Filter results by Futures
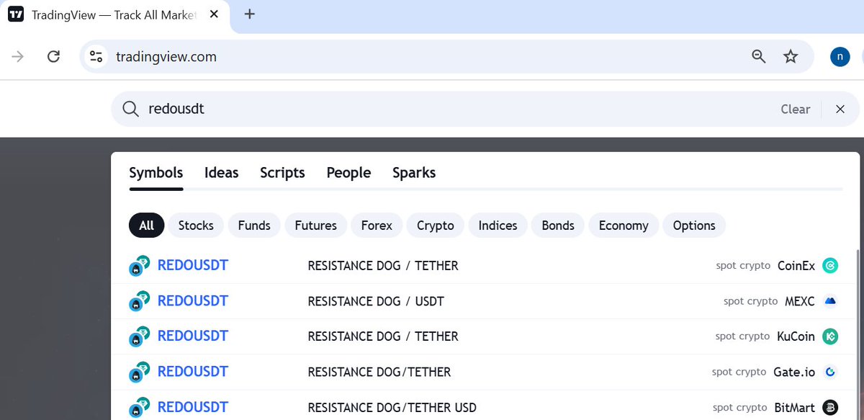The image size is (864, 420). click(316, 225)
